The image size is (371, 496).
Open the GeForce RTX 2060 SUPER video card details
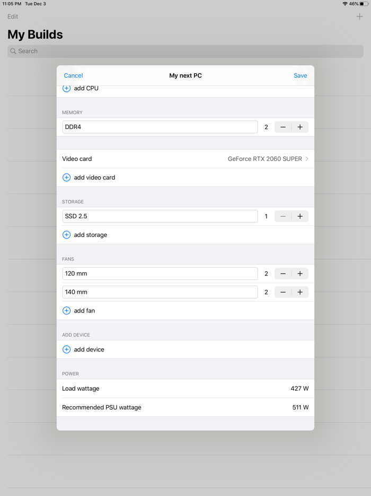click(x=265, y=158)
